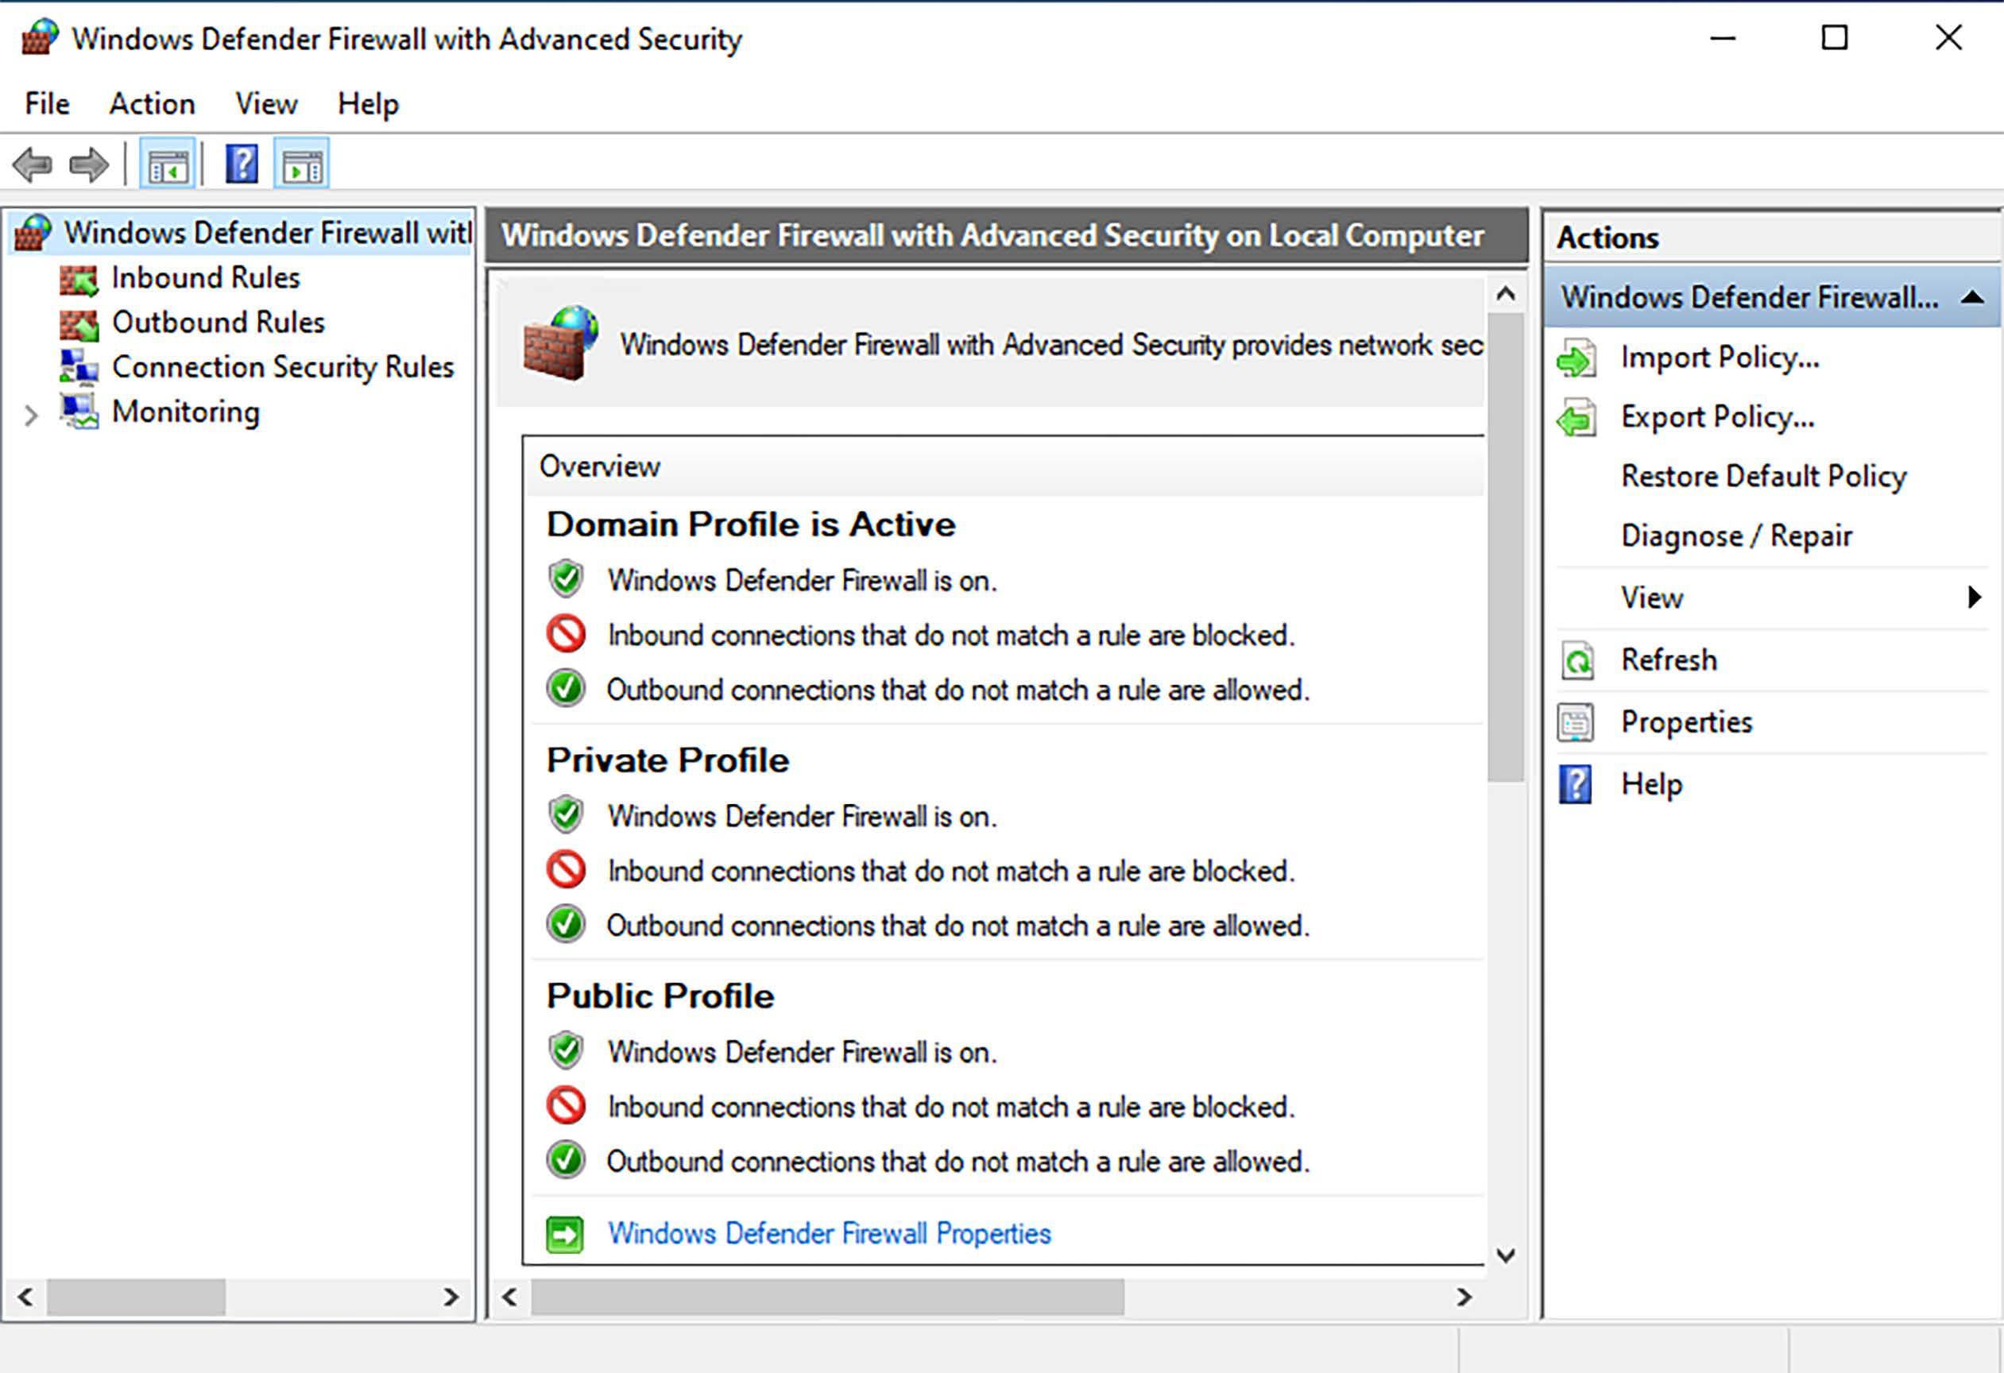Image resolution: width=2004 pixels, height=1373 pixels.
Task: Click Restore Default Policy action
Action: 1764,476
